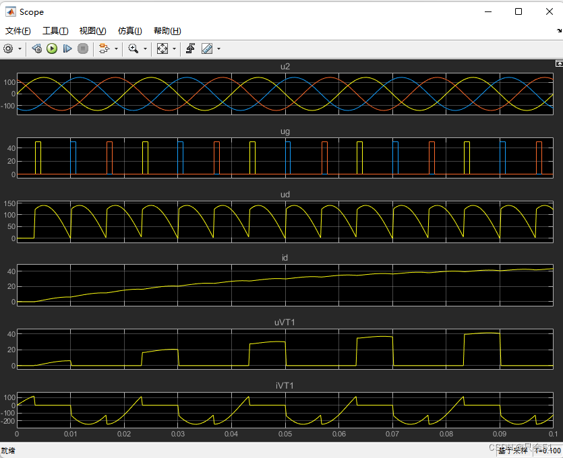Expand the zoom tool options arrow
This screenshot has height=458, width=563.
click(145, 48)
